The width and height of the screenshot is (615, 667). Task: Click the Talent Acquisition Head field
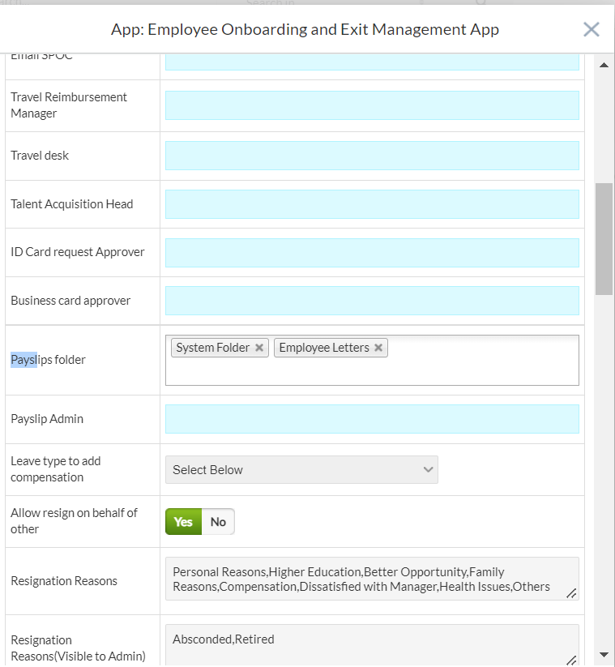(x=372, y=204)
